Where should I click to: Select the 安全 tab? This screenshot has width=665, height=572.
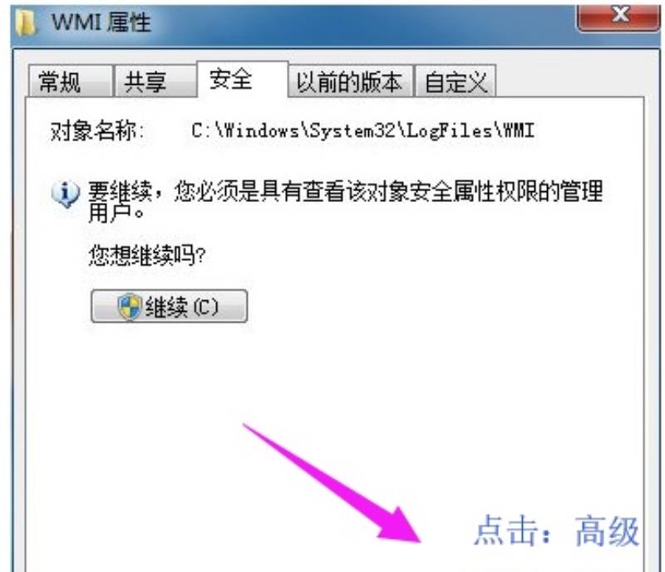[x=242, y=79]
